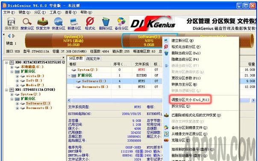Click the 卷标 column header
This screenshot has height=161, width=258.
[89, 64]
